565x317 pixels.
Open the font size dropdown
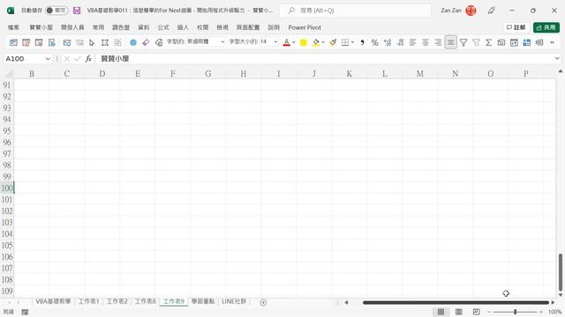275,42
